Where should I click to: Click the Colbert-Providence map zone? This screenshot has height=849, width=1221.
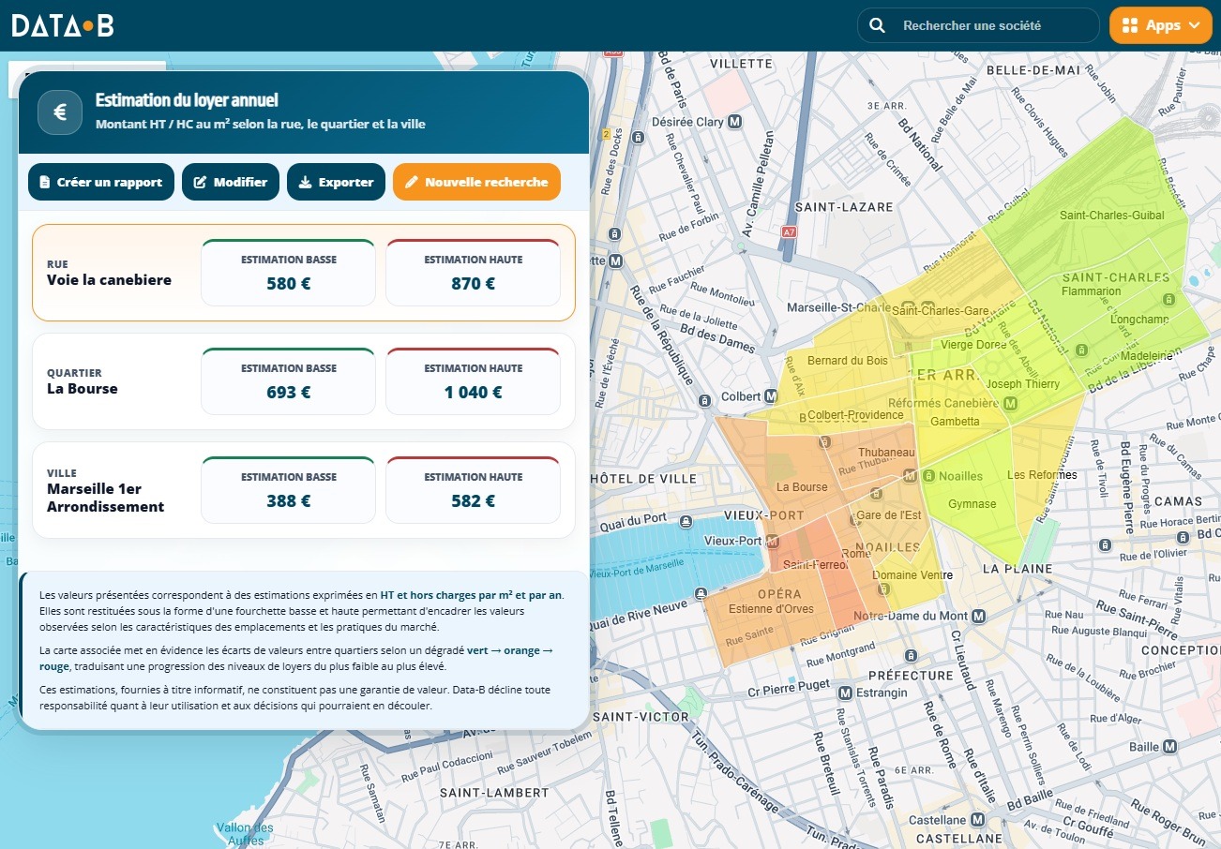coord(855,415)
